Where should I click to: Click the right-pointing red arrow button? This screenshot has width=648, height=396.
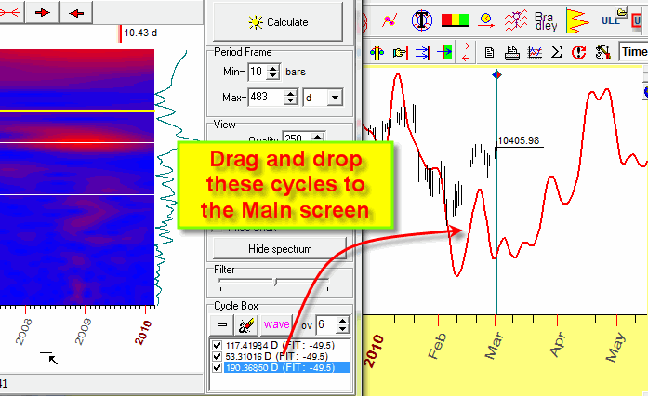point(42,12)
